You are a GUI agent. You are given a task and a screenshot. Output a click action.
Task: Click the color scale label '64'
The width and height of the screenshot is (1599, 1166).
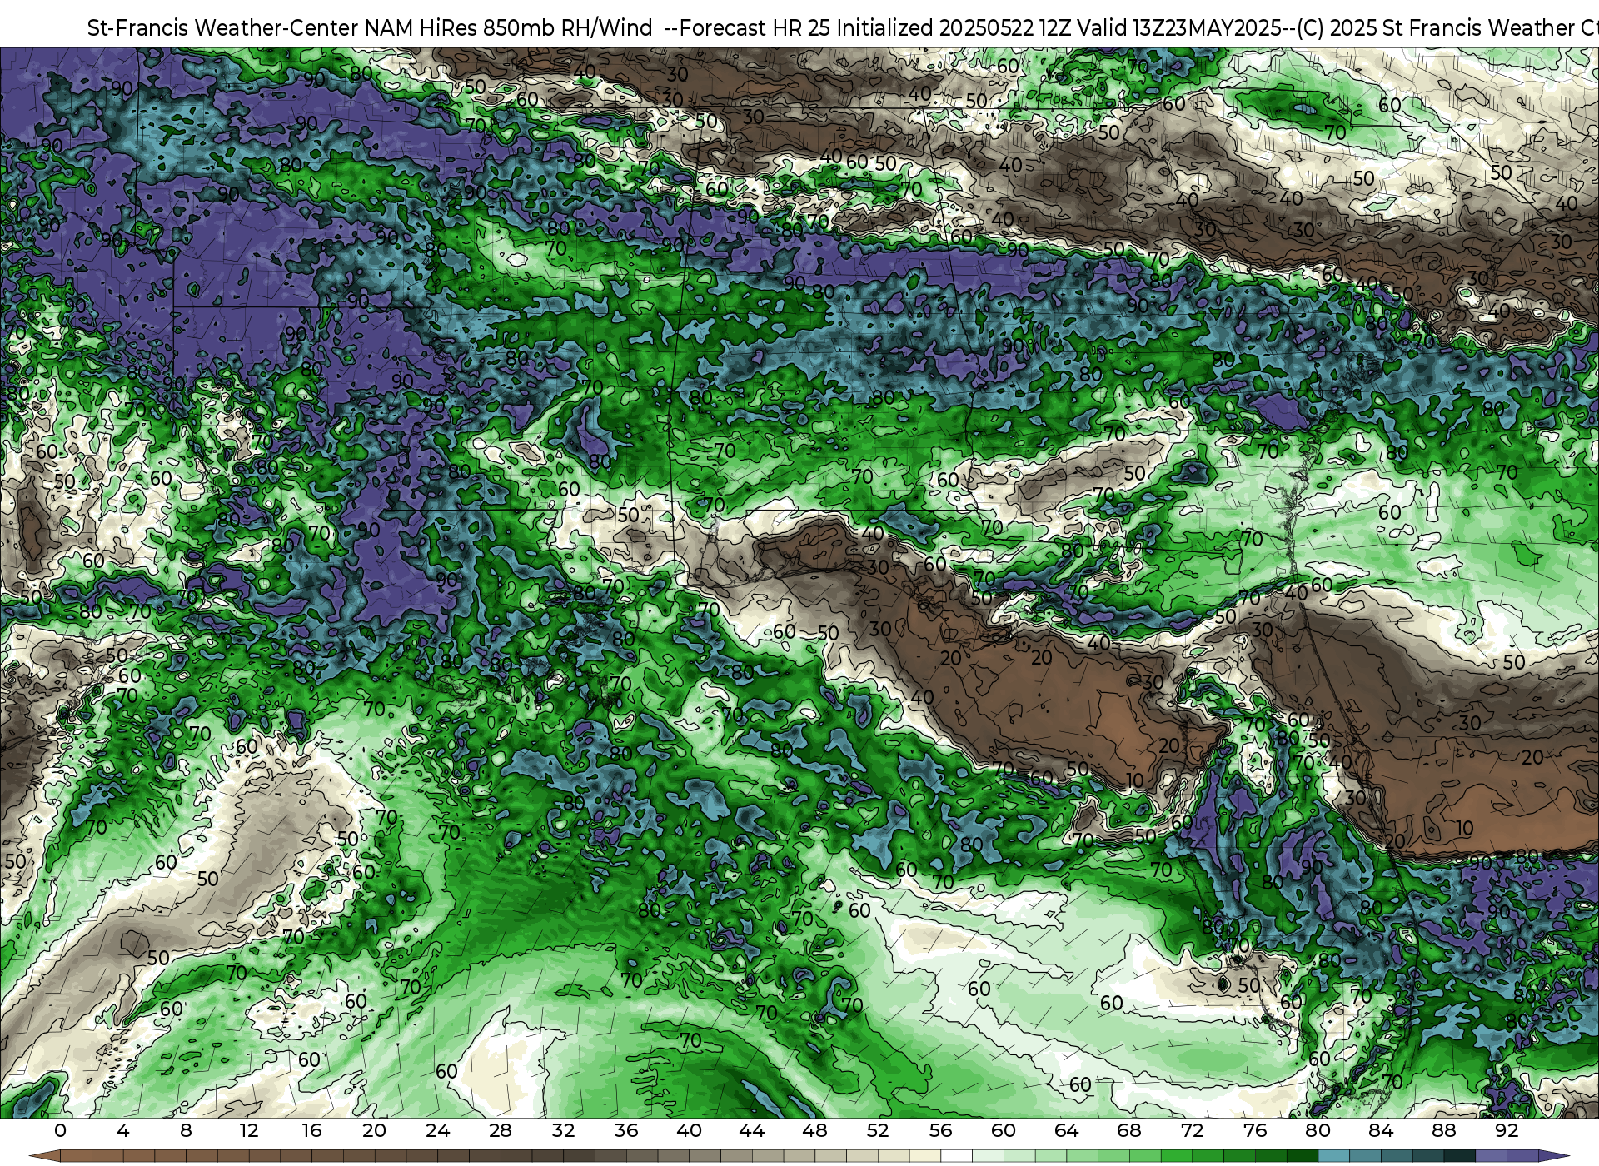click(x=1066, y=1130)
